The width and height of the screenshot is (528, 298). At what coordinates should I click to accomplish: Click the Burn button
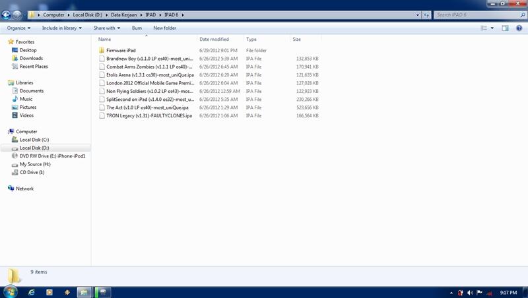tap(137, 28)
